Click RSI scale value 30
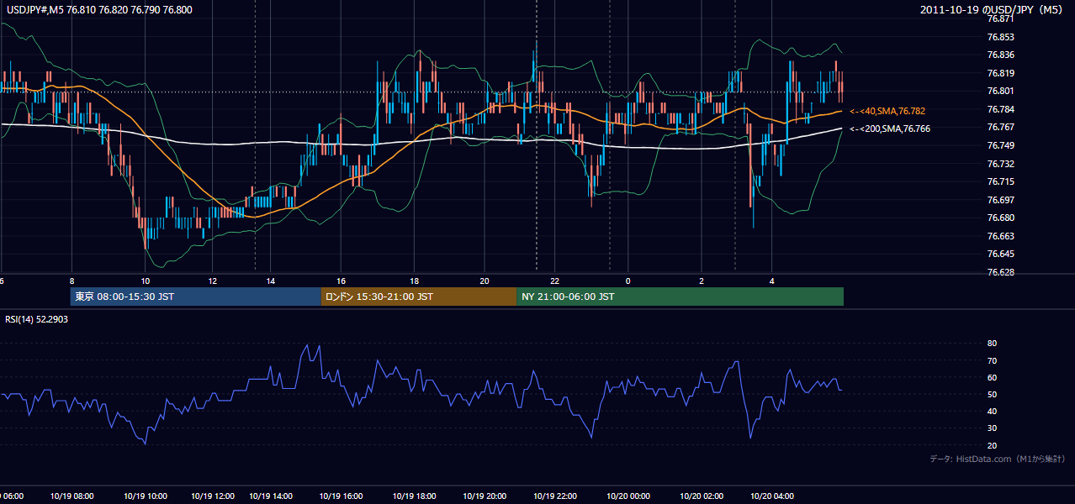 tap(993, 428)
